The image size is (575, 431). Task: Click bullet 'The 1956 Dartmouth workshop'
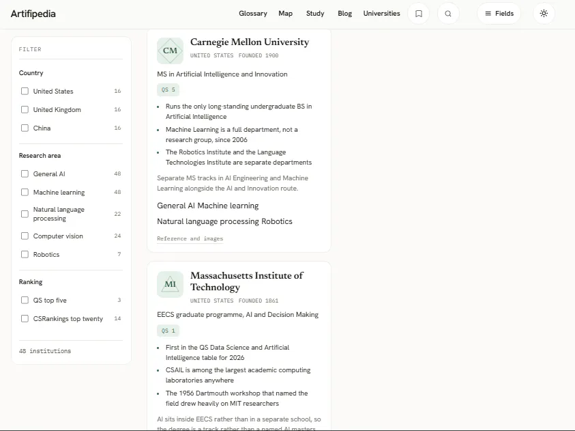click(x=237, y=398)
